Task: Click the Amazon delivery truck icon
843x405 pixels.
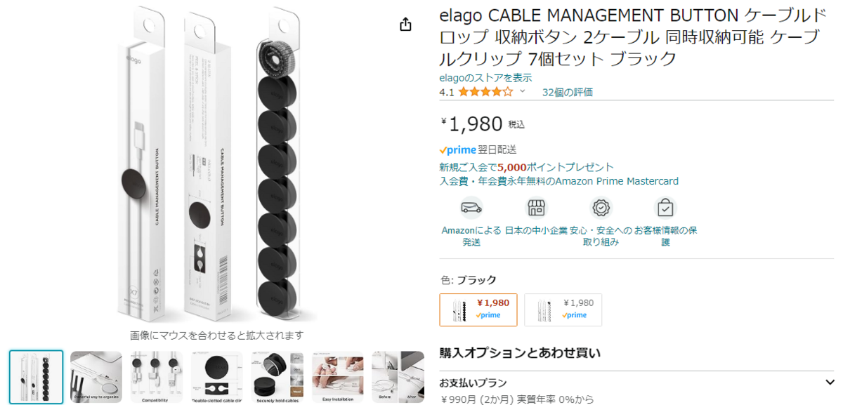Action: pyautogui.click(x=471, y=208)
